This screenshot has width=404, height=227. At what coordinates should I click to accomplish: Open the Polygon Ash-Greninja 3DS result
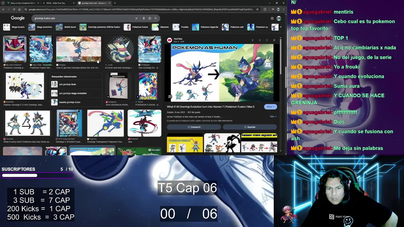79,49
